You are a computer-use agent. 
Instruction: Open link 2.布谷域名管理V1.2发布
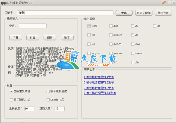[99, 83]
